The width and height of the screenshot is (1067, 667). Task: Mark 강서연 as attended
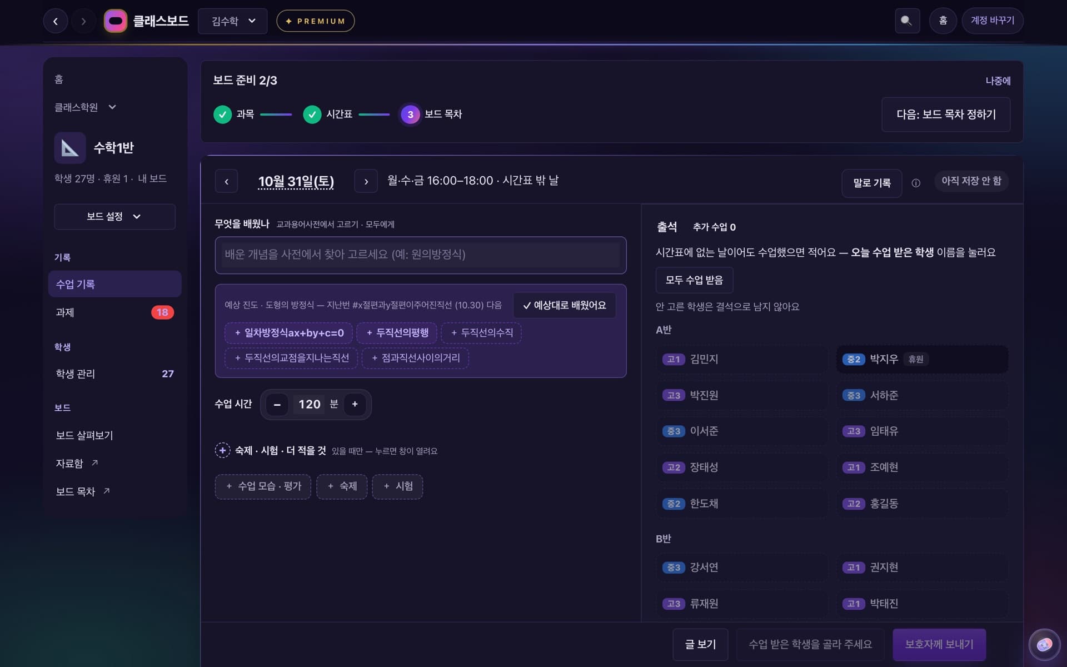click(x=741, y=568)
